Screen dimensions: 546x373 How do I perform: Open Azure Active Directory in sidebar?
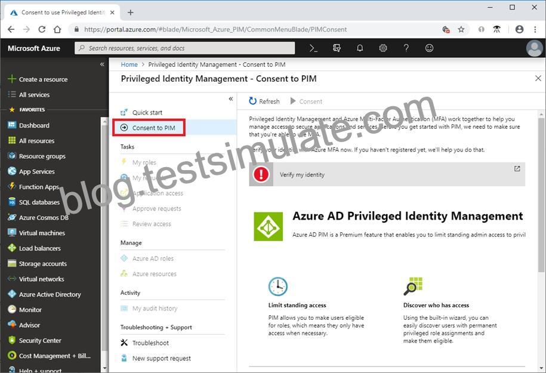(50, 294)
